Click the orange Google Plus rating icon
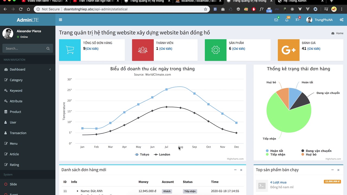This screenshot has height=195, width=347. click(x=288, y=50)
